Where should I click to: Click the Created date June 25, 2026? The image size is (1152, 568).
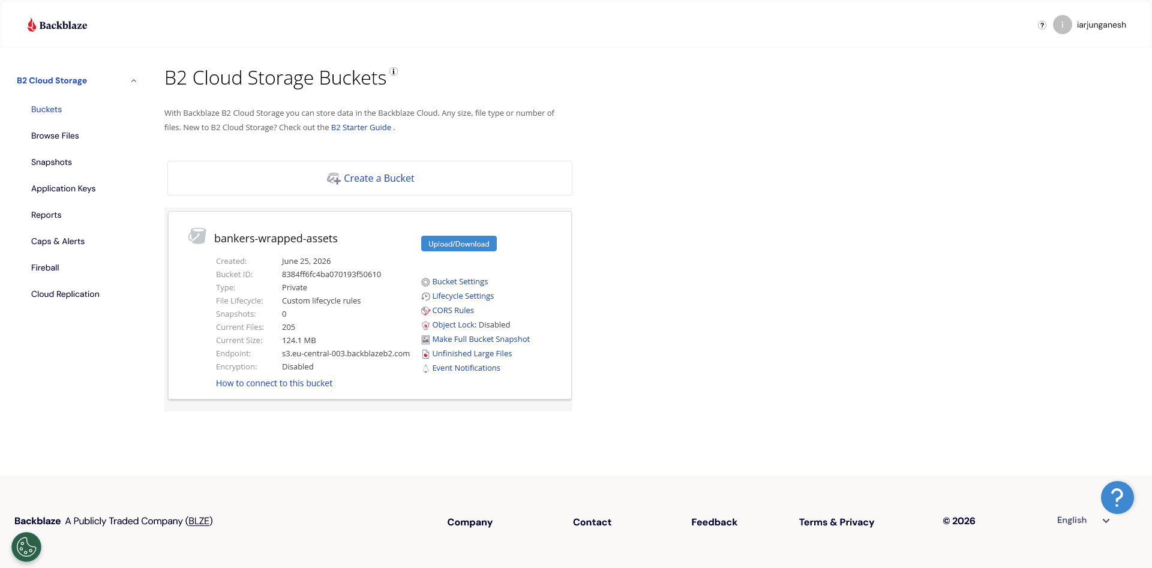[x=306, y=261]
